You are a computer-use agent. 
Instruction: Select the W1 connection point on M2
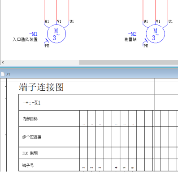146,21
